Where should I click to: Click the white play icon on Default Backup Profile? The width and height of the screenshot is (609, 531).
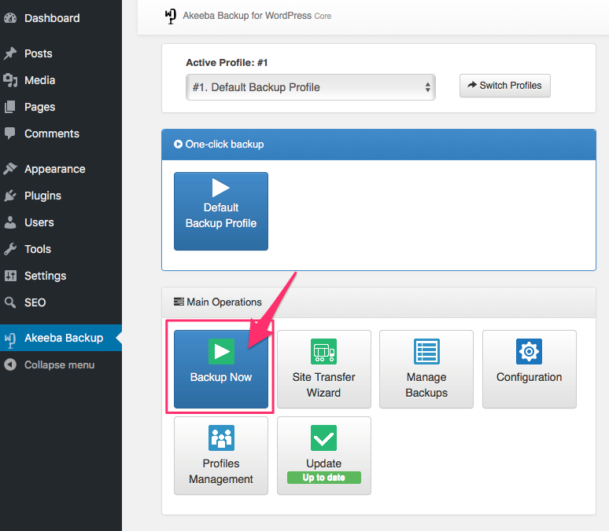coord(220,188)
